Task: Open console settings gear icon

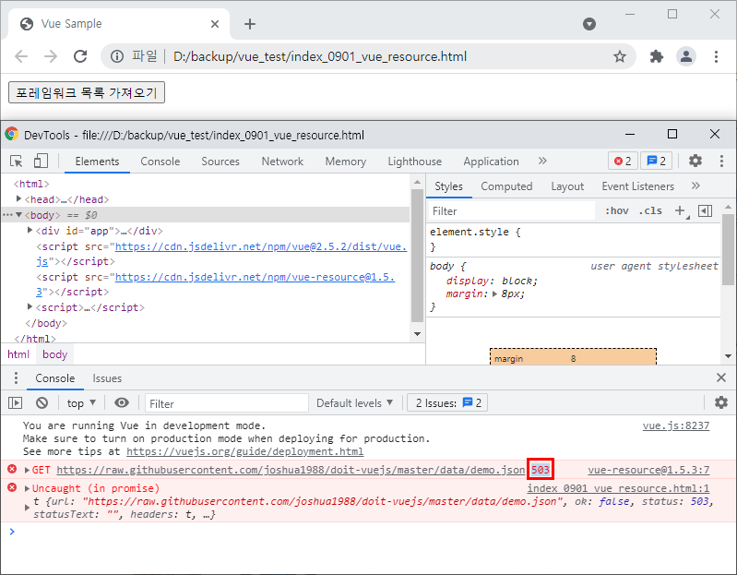Action: click(721, 402)
